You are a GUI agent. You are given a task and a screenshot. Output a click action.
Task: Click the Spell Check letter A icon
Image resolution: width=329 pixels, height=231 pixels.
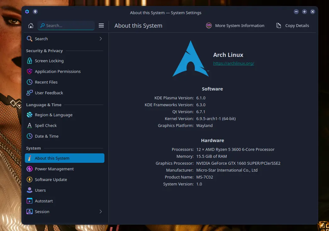(30, 126)
